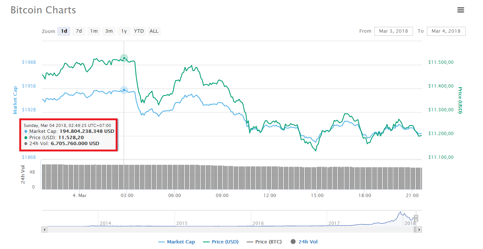Switch to the 1m zoom view
The width and height of the screenshot is (483, 249).
94,31
